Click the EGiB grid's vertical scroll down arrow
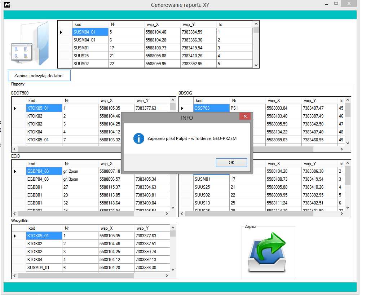The height and width of the screenshot is (295, 375). [x=173, y=208]
